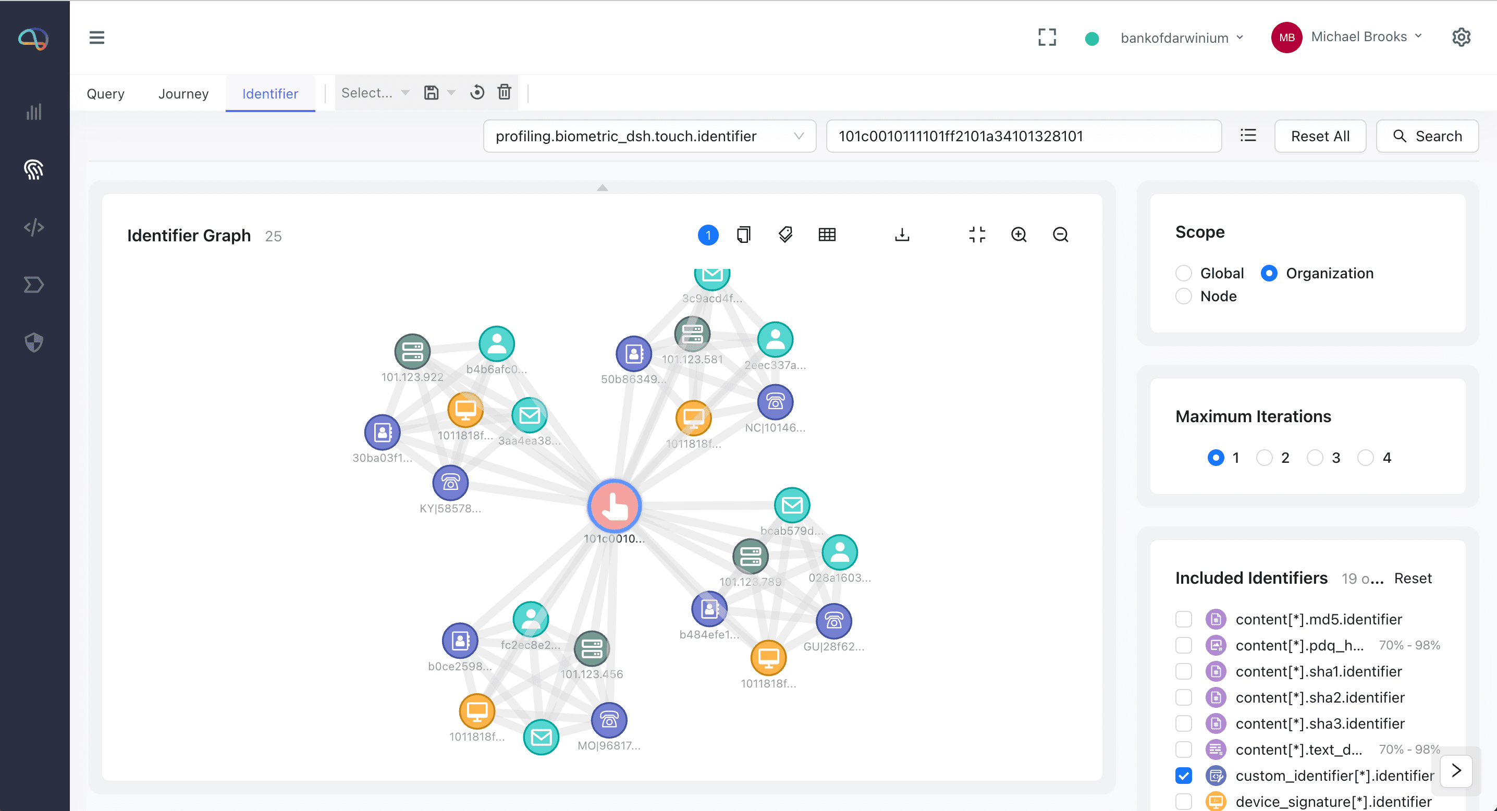Open the identifier type dropdown
The width and height of the screenshot is (1497, 811).
click(649, 136)
